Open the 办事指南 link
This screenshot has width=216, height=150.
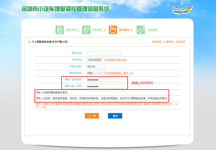(169, 42)
